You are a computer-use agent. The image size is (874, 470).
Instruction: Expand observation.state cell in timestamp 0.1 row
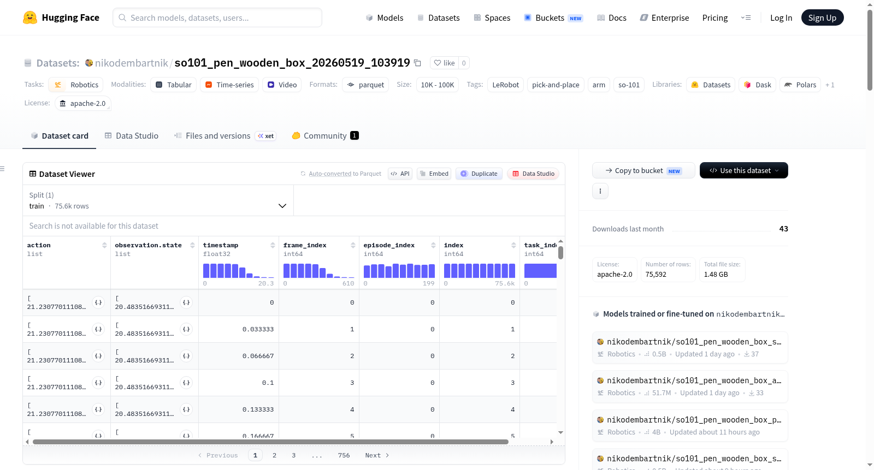[x=186, y=383]
